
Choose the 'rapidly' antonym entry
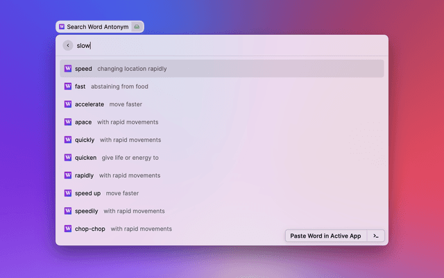[222, 175]
